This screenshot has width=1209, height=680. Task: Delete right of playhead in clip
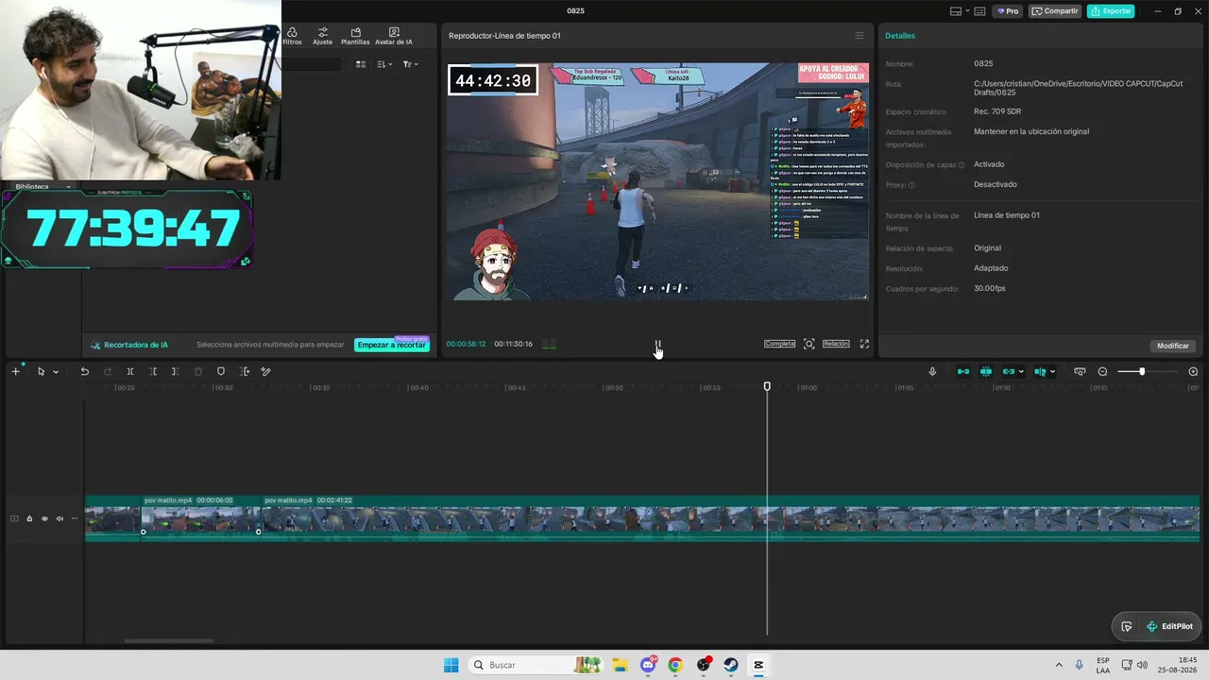click(176, 372)
